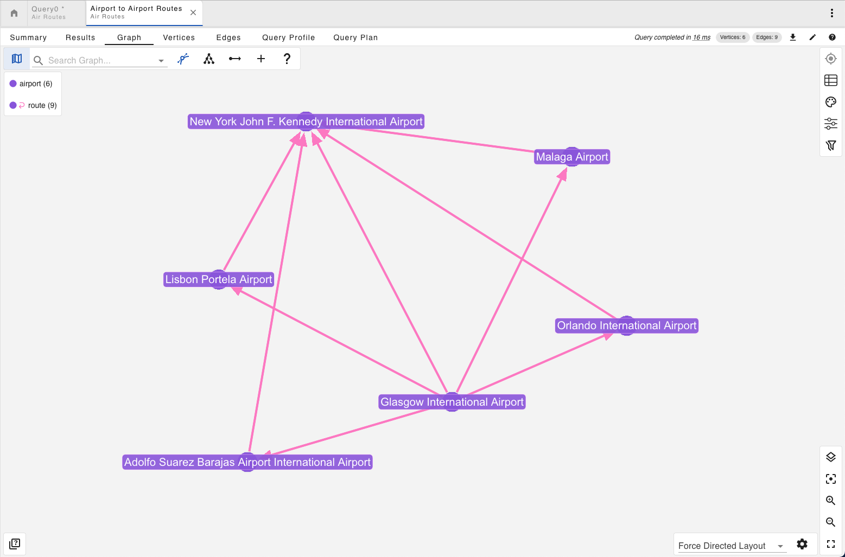The image size is (845, 557).
Task: Click the shortest path tool icon
Action: [x=183, y=59]
